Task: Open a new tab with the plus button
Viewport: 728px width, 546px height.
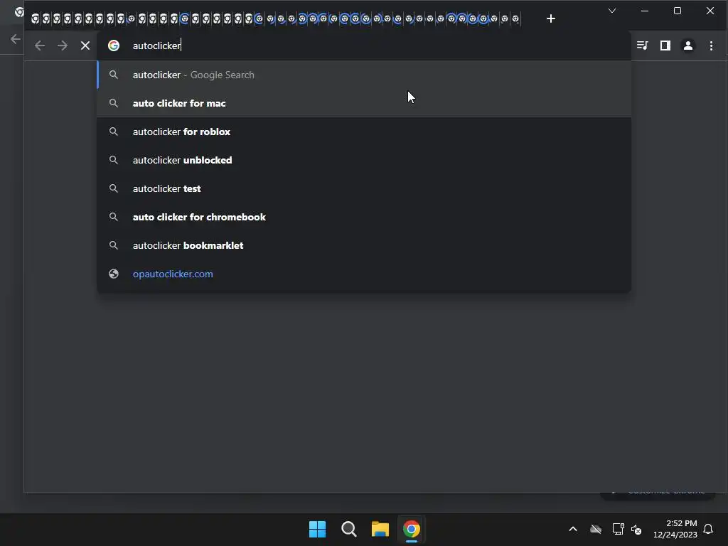Action: pyautogui.click(x=551, y=18)
